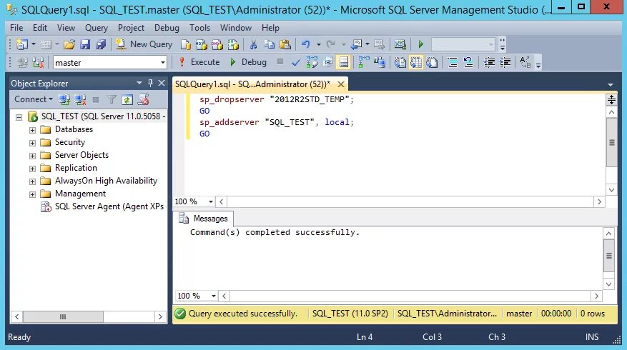Click the Save All icon
The image size is (627, 350).
click(101, 44)
